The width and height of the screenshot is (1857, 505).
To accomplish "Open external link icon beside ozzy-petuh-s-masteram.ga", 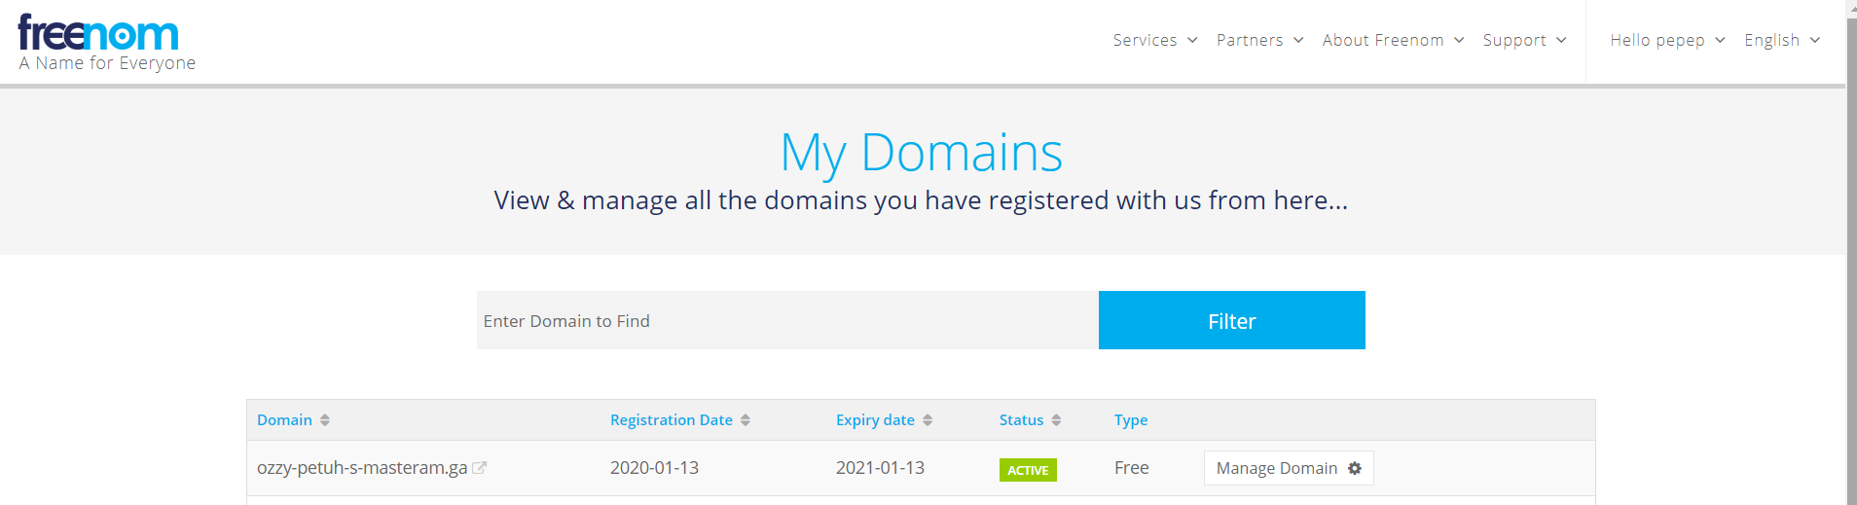I will (479, 468).
